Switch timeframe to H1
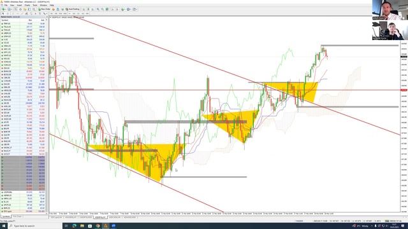The image size is (408, 229). [69, 13]
